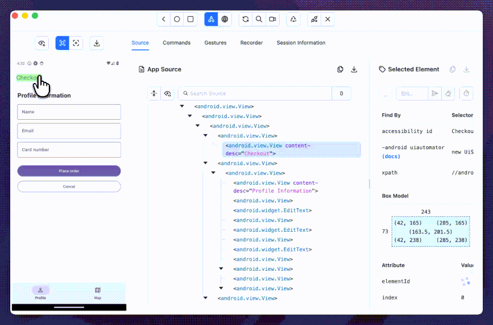Viewport: 493px width, 325px height.
Task: Collapse the parent node directly above Checkout node
Action: (206, 135)
